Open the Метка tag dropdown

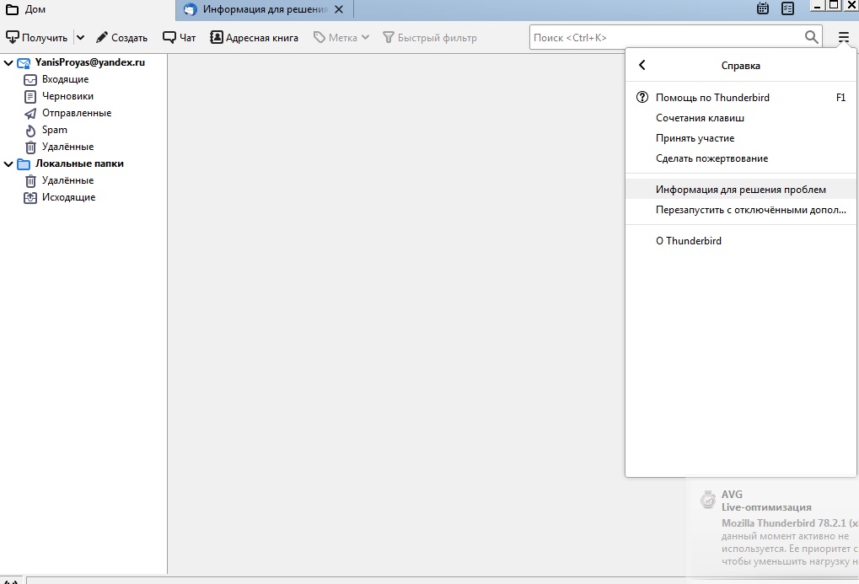[341, 37]
